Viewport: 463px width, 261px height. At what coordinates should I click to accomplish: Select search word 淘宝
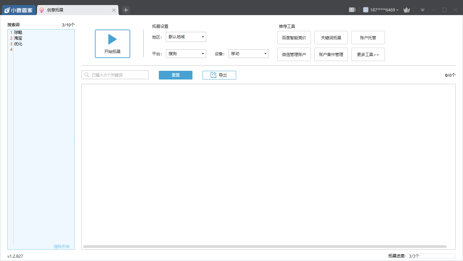pyautogui.click(x=18, y=38)
